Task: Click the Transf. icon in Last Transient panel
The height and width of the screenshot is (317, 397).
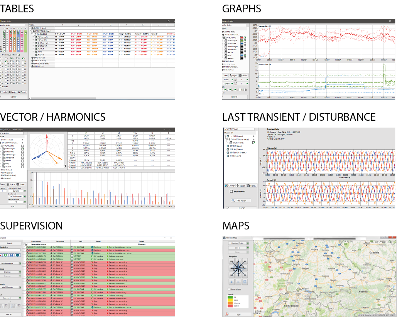Action: (248, 186)
